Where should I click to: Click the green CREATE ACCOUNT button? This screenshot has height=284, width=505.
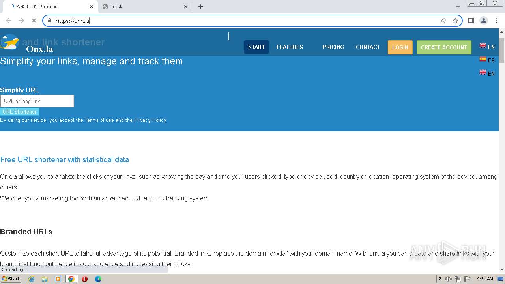(444, 47)
